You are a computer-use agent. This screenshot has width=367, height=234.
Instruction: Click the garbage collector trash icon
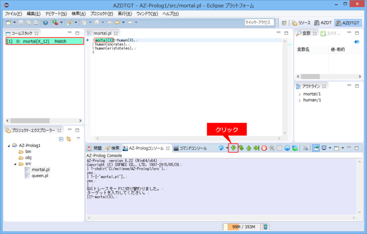(266, 226)
